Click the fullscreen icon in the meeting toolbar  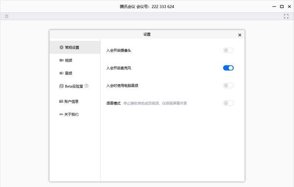[286, 16]
